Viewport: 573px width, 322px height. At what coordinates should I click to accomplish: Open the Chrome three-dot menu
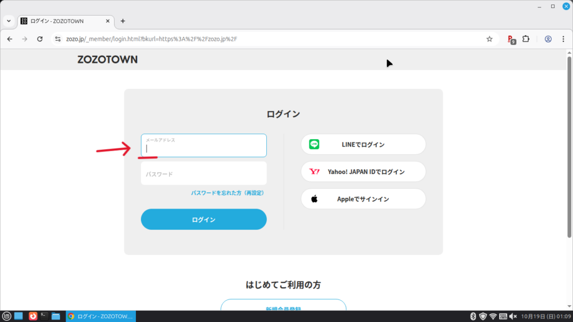(x=563, y=39)
